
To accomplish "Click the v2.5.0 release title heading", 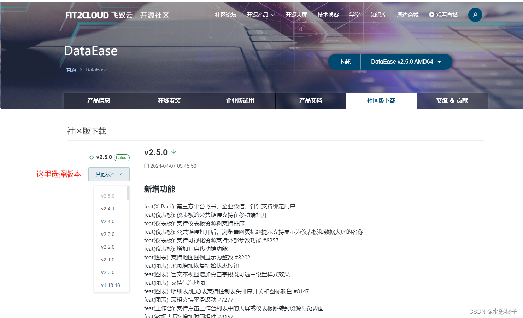I will click(x=156, y=152).
